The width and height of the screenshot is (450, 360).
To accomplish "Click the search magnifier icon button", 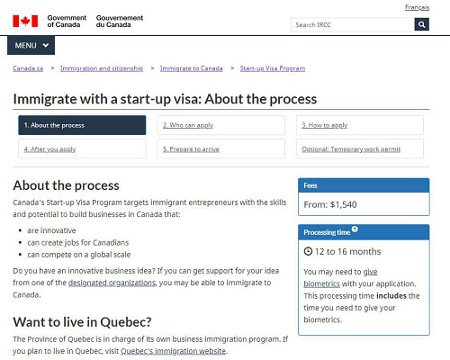I will 421,24.
